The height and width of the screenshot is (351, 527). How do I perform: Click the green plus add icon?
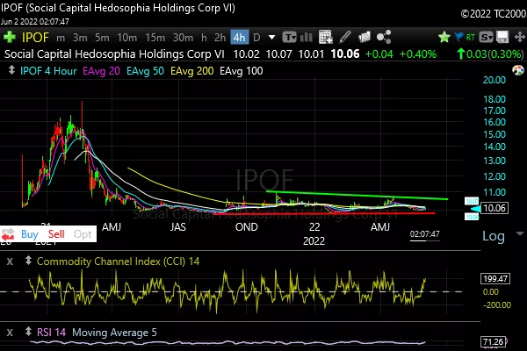[10, 37]
